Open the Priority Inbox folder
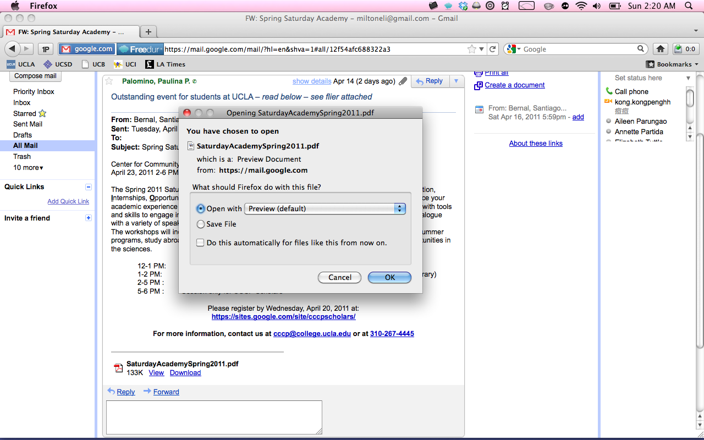 coord(34,92)
